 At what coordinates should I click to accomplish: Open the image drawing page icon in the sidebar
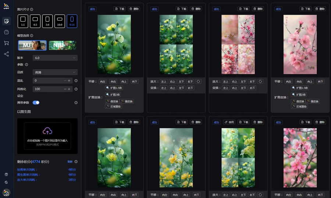[x=6, y=21]
